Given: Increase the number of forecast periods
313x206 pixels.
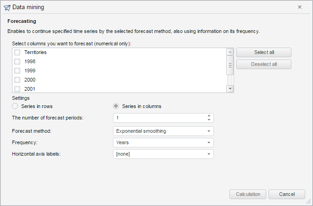Looking at the screenshot, I should tap(209, 116).
